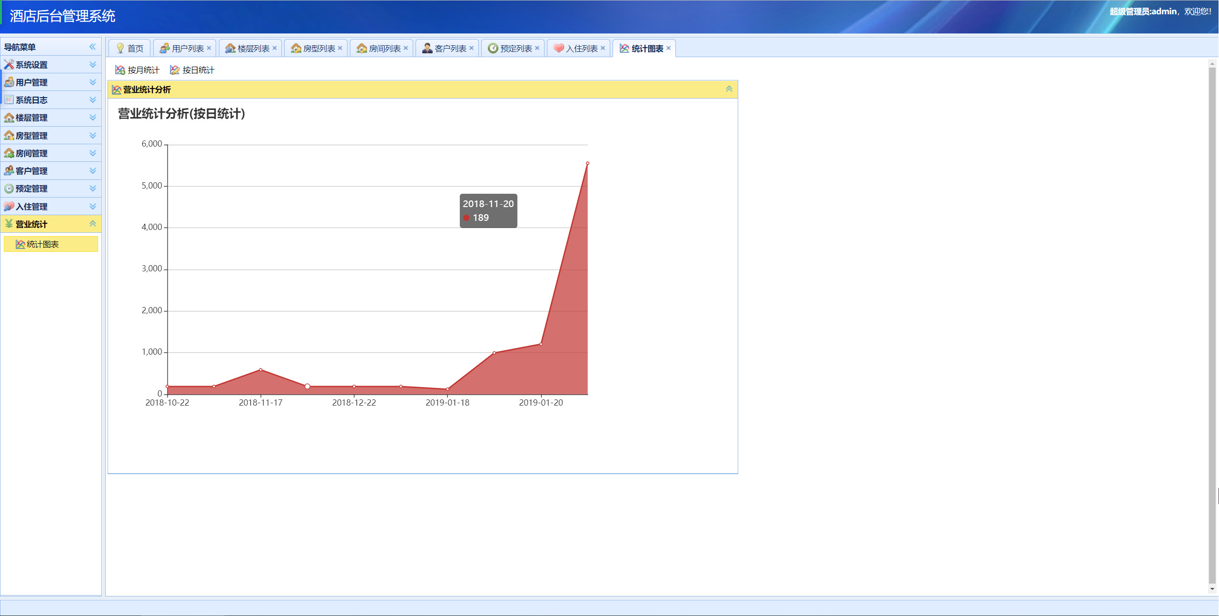
Task: Switch to the 房型列表 tab
Action: (315, 48)
